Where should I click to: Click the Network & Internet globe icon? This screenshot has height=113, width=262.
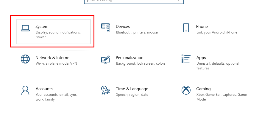pos(25,59)
